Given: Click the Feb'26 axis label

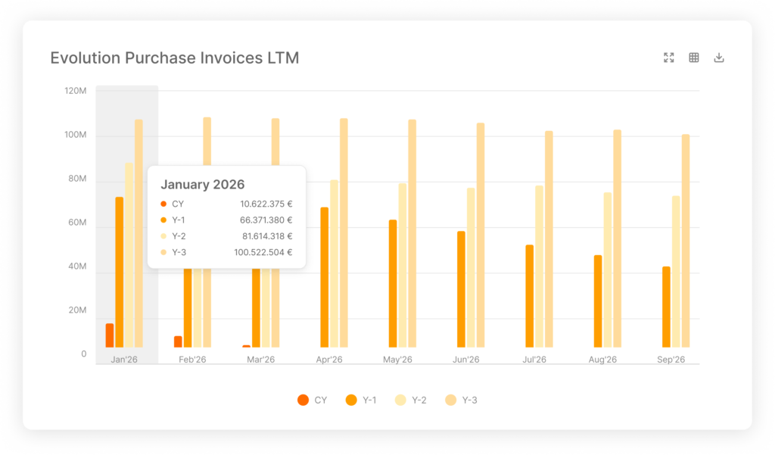Looking at the screenshot, I should tap(192, 360).
